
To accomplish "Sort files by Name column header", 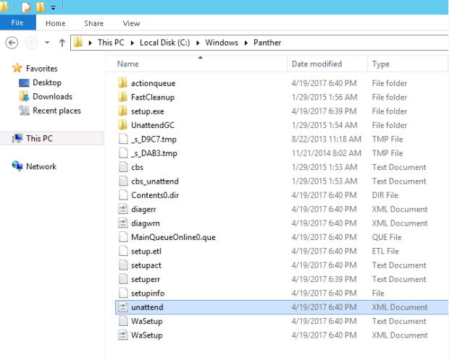I will (x=128, y=64).
